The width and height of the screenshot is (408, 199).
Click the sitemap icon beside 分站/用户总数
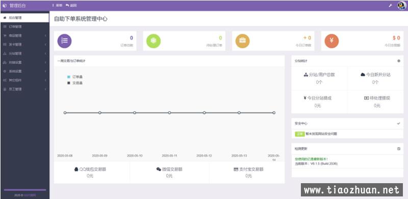pos(305,75)
